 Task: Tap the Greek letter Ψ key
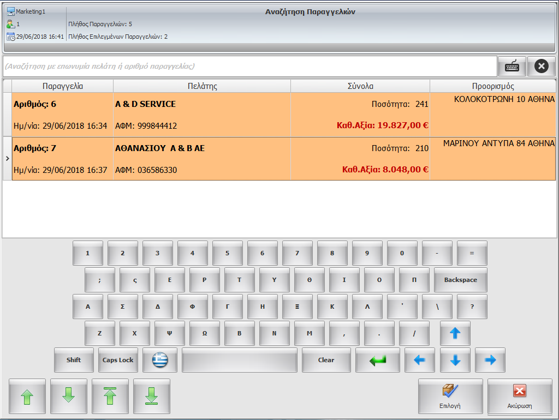tap(170, 333)
